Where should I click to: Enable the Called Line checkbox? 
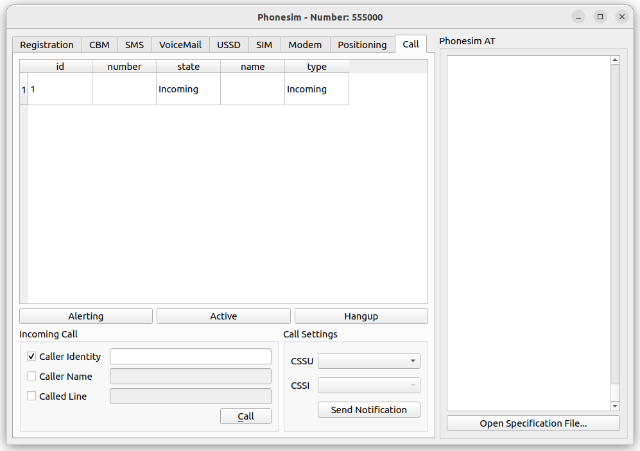pos(31,396)
